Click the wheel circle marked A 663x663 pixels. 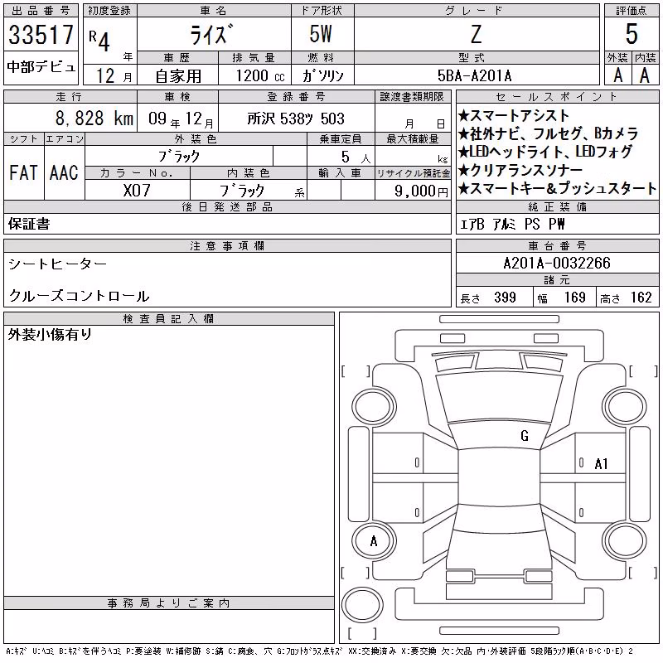point(374,541)
